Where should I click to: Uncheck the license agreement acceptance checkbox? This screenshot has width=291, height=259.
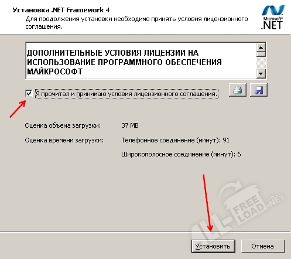(29, 94)
